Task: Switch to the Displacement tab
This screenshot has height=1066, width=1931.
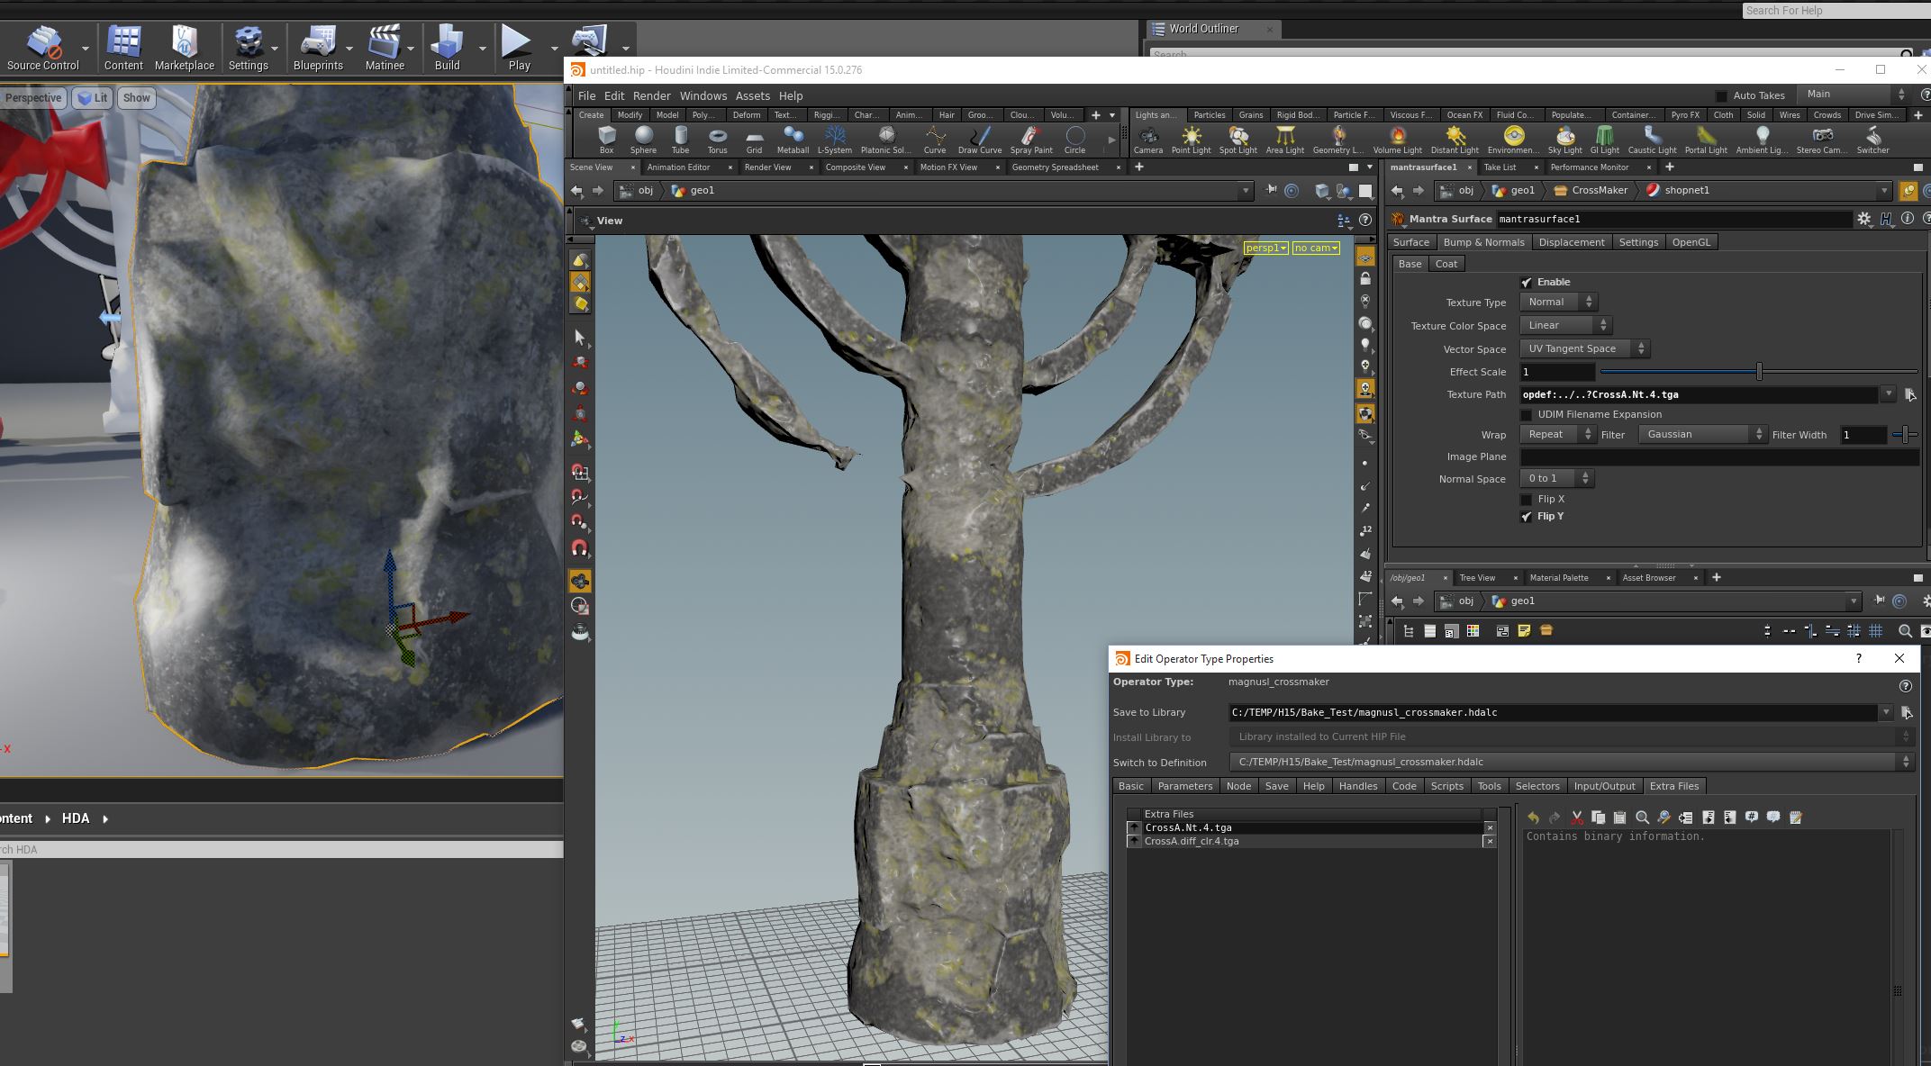Action: point(1571,242)
